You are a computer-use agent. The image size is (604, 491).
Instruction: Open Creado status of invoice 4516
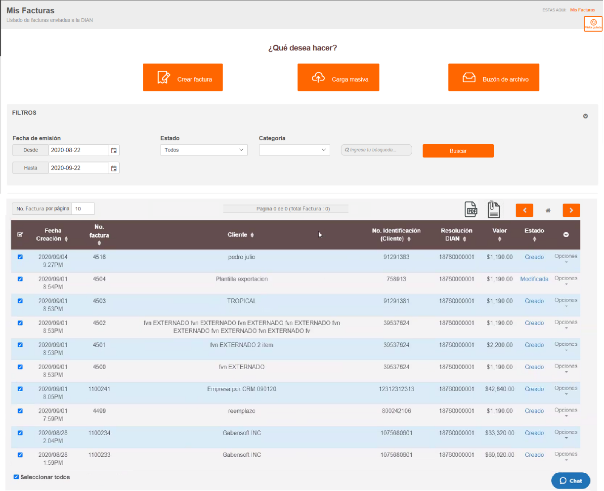(534, 257)
